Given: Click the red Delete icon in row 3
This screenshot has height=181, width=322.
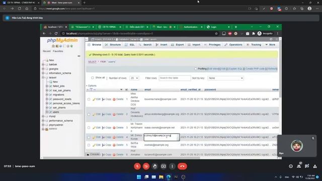Looking at the screenshot, I should pyautogui.click(x=114, y=128).
